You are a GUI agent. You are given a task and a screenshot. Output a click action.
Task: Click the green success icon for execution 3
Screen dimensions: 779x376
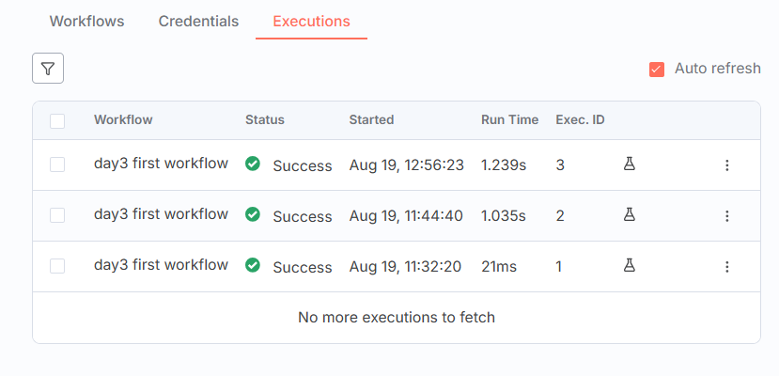pyautogui.click(x=253, y=164)
